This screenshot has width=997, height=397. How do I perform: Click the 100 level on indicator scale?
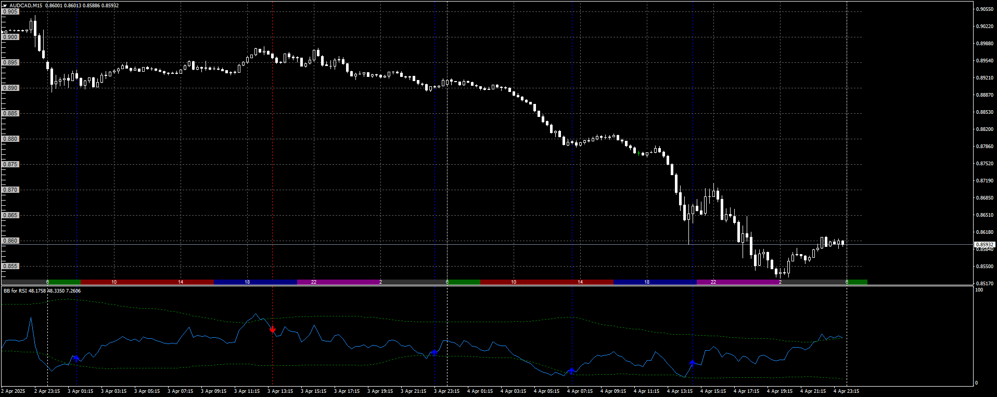coord(979,290)
